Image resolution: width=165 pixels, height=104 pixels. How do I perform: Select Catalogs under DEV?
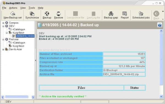point(19,29)
